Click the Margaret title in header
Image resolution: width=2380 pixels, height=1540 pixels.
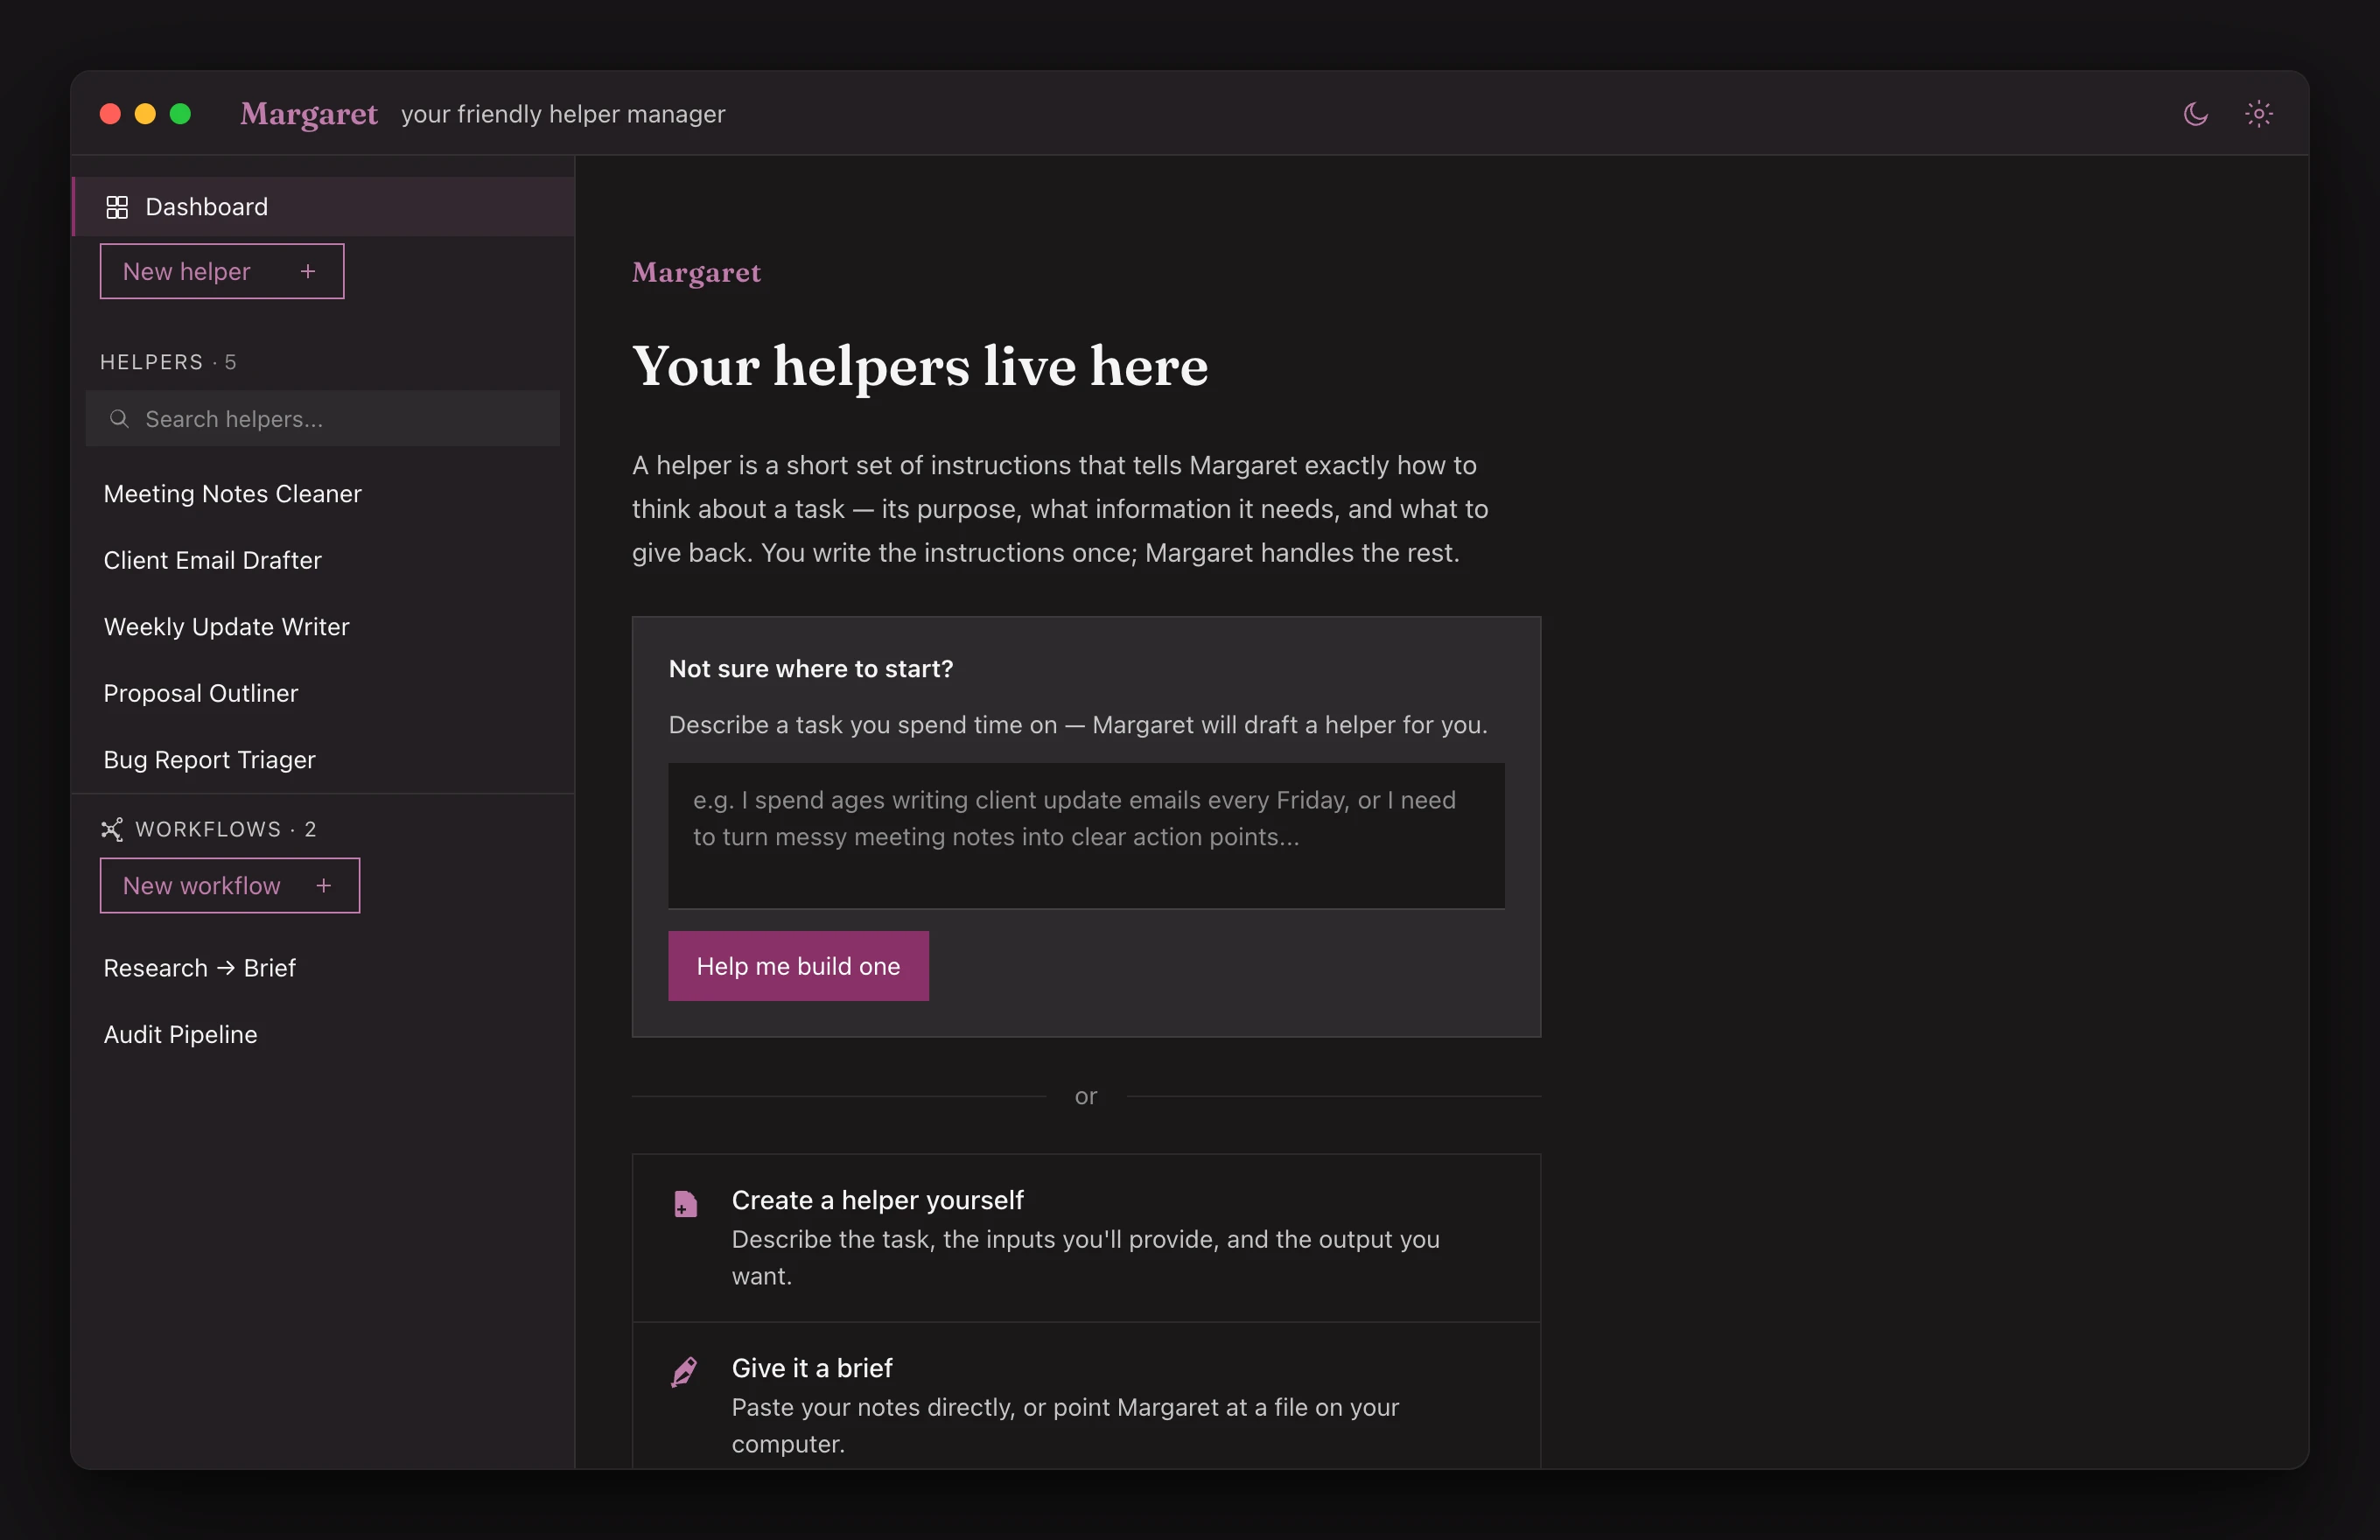coord(309,114)
